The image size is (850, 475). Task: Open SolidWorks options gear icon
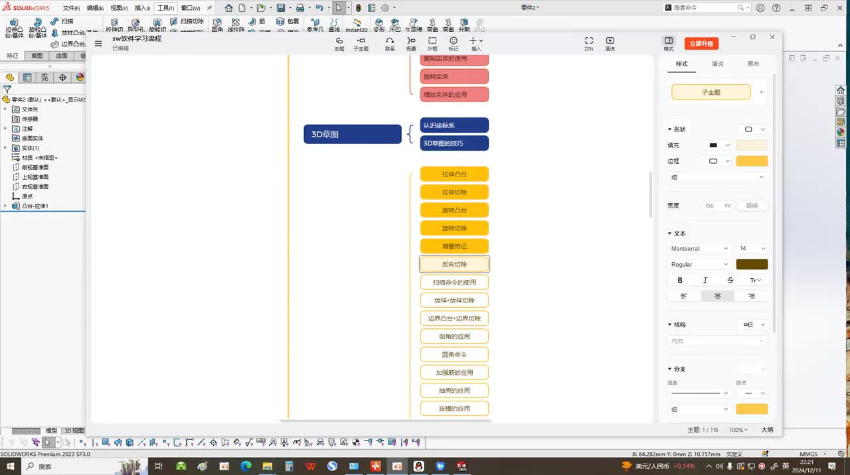384,8
